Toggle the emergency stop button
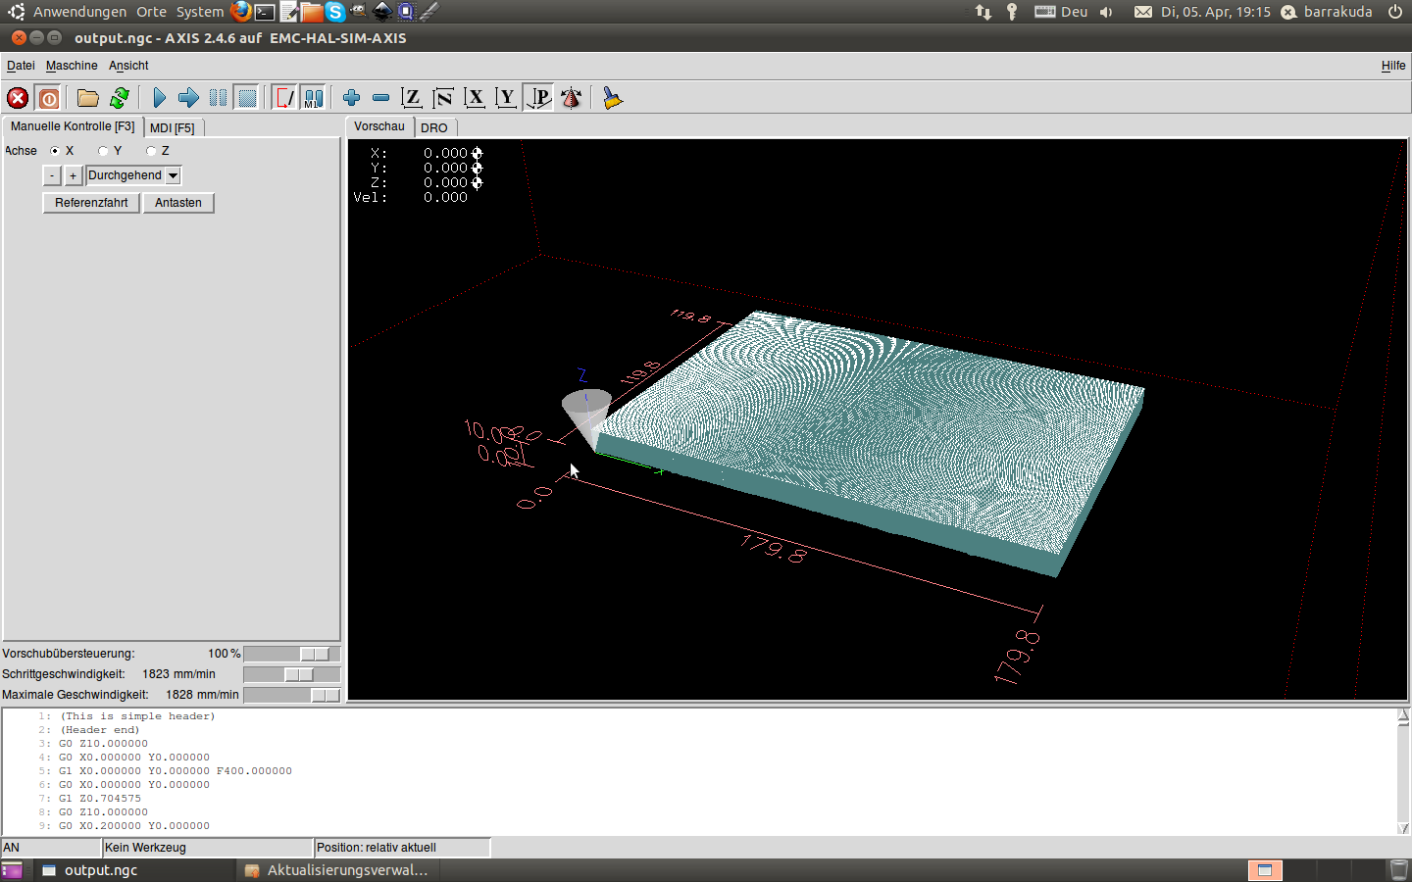 point(18,98)
